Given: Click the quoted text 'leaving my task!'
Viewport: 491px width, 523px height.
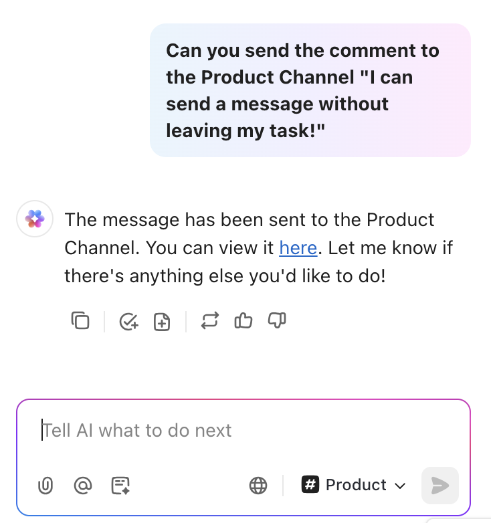Looking at the screenshot, I should (x=246, y=130).
